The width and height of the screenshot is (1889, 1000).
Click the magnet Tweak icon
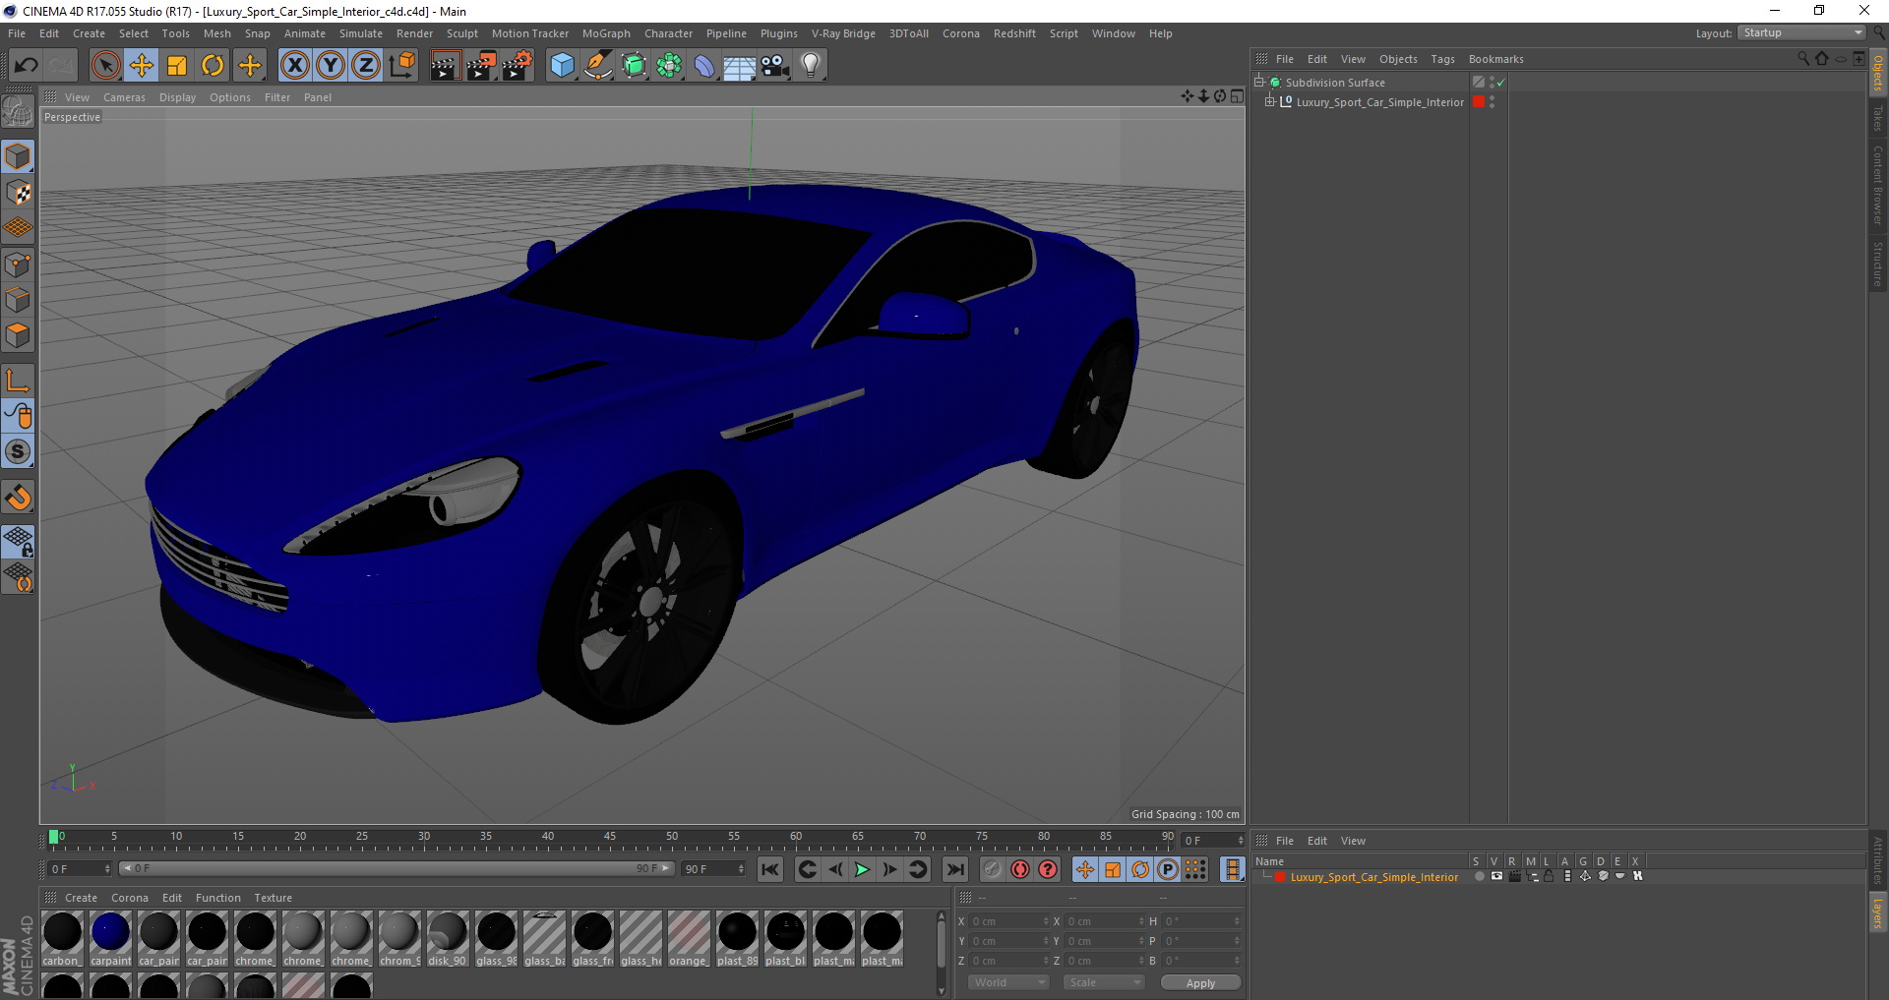click(x=19, y=498)
